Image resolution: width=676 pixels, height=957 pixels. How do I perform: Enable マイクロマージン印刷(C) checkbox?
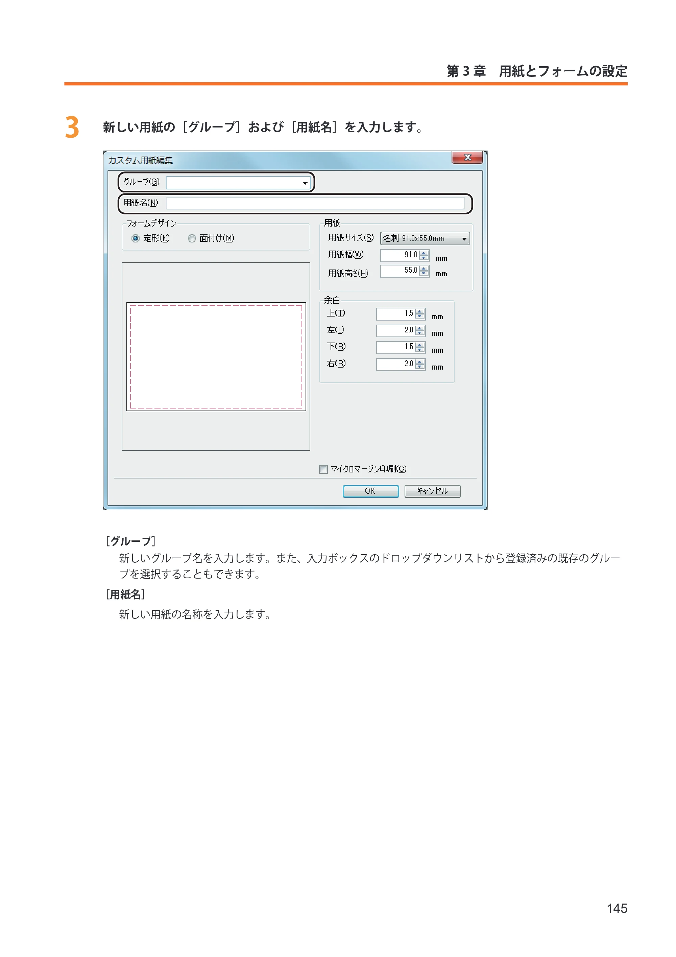click(323, 469)
